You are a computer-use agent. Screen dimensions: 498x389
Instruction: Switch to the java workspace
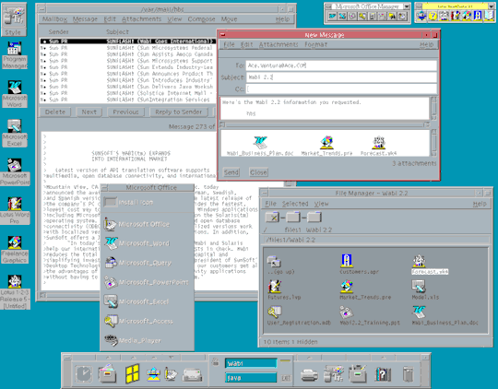[x=251, y=378]
